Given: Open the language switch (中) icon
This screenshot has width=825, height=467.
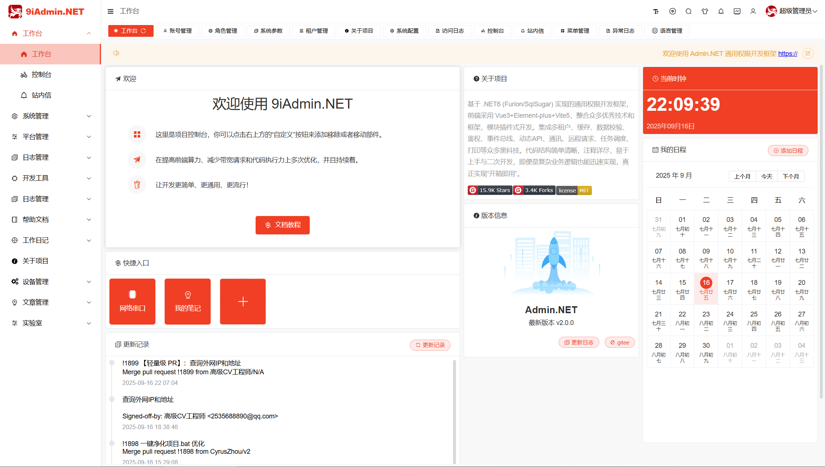Looking at the screenshot, I should [673, 11].
